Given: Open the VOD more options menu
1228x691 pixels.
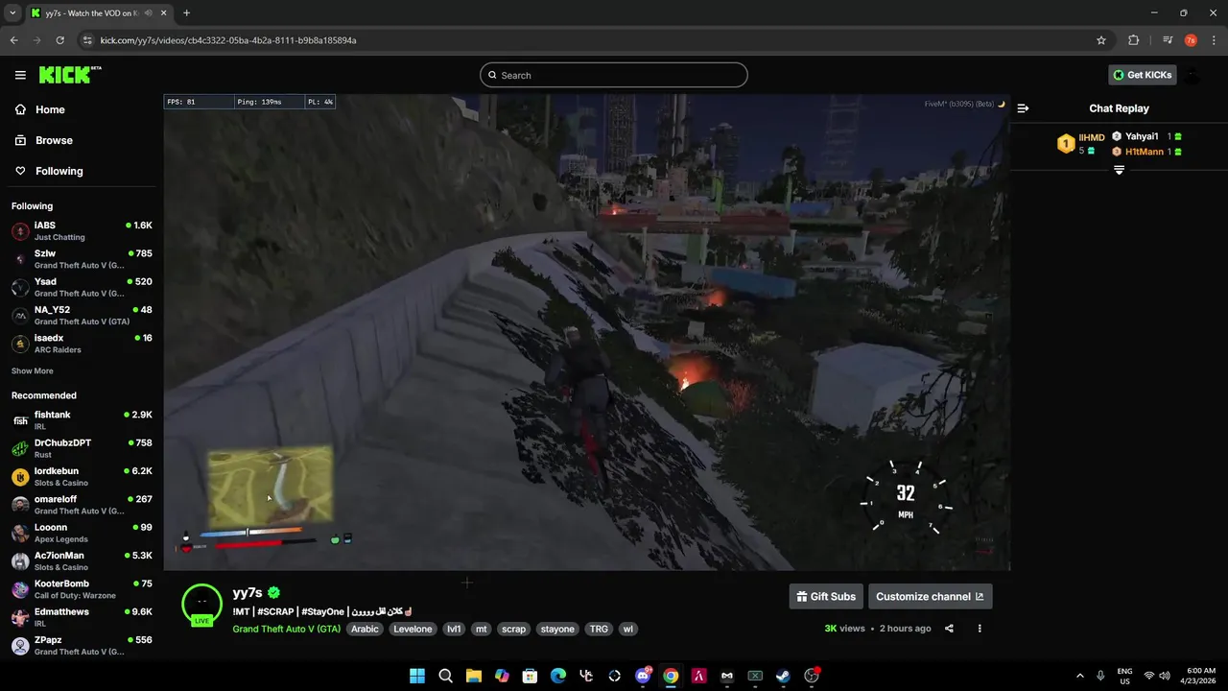Looking at the screenshot, I should [x=980, y=629].
